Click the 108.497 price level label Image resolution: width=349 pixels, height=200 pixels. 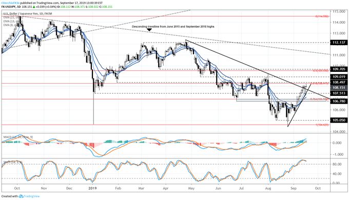click(339, 83)
